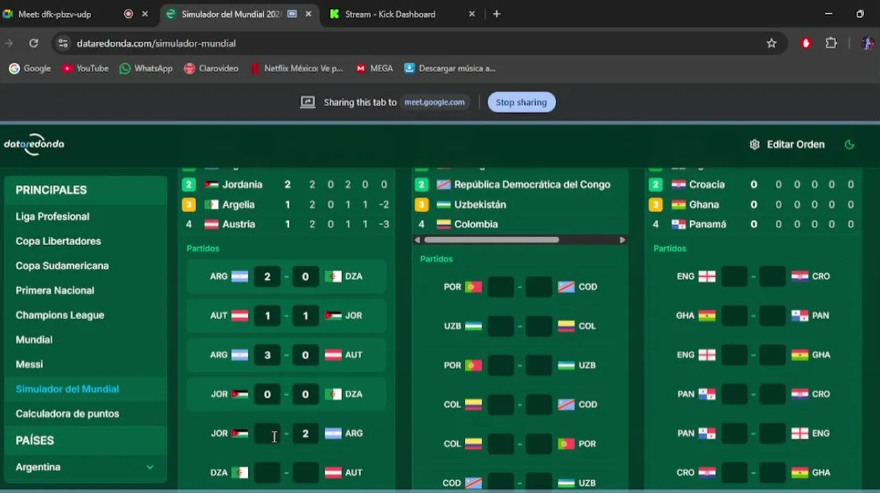This screenshot has width=880, height=493.
Task: Click PAN score field in GHA vs PAN
Action: coord(772,316)
